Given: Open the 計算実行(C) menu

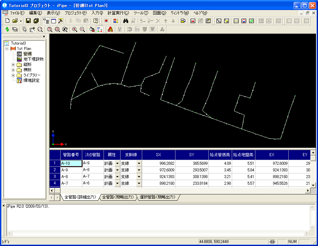Looking at the screenshot, I should pyautogui.click(x=118, y=13).
